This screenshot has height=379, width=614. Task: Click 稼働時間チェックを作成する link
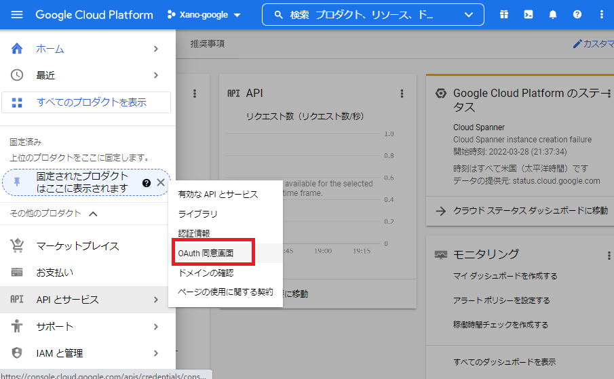(501, 325)
